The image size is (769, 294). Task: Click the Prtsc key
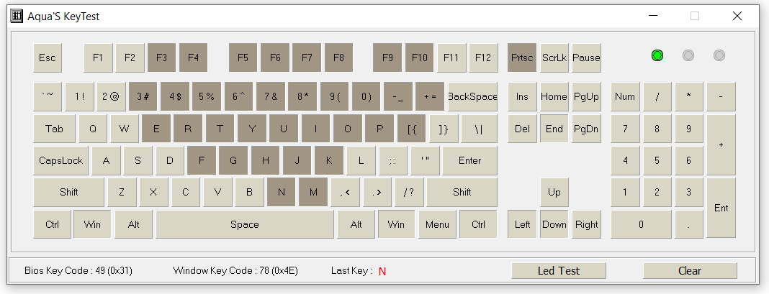click(522, 58)
